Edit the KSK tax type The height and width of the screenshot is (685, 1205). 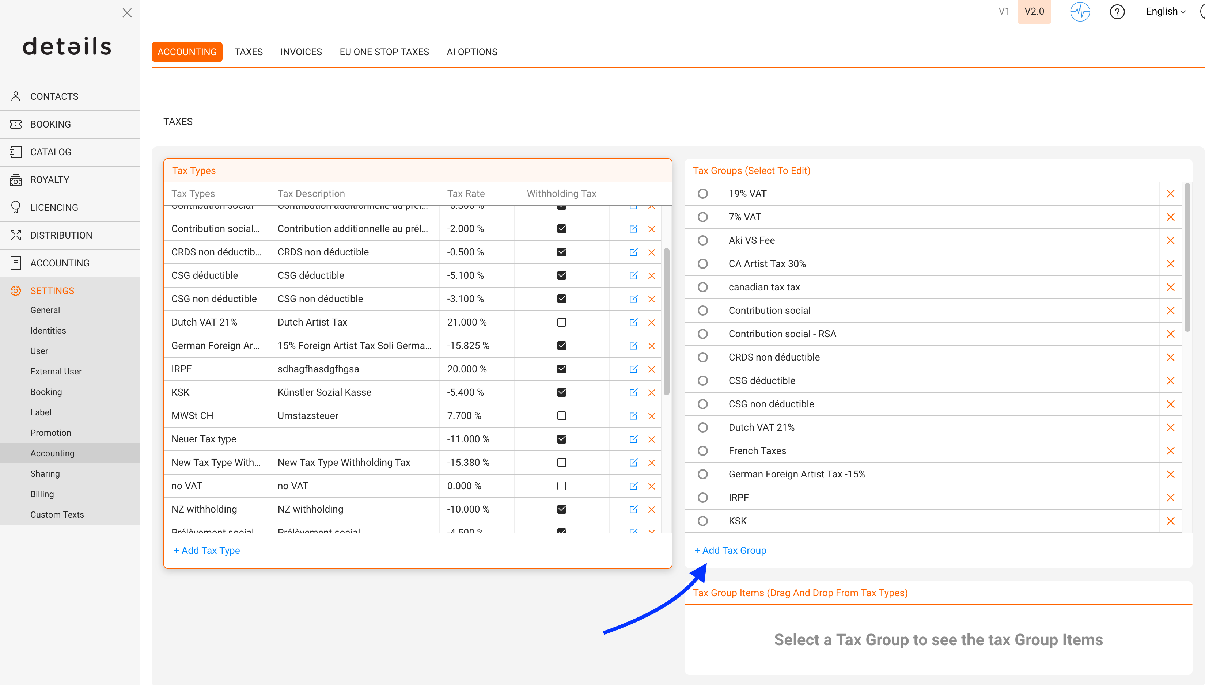pos(633,392)
